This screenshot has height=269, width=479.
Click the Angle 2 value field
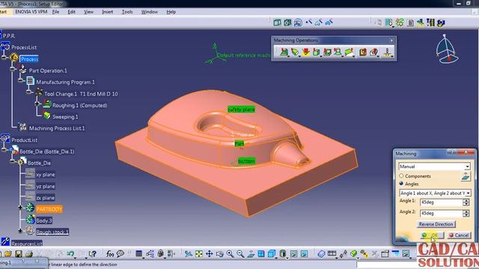(441, 213)
